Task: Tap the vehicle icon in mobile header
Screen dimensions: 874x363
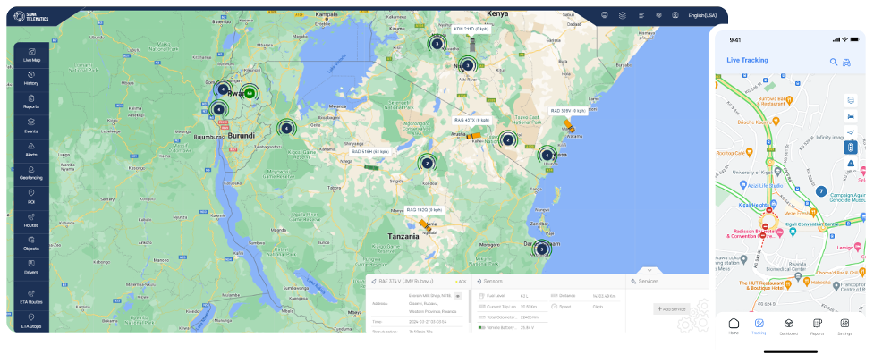Action: click(x=847, y=61)
